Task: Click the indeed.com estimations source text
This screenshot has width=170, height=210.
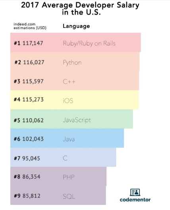Action: pos(30,26)
